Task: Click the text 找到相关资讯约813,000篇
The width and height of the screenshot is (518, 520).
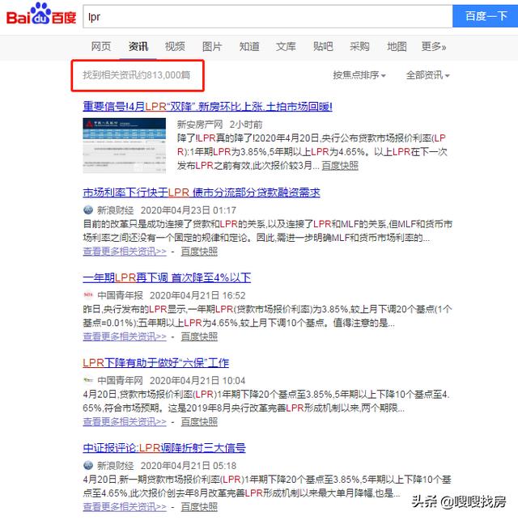Action: (137, 75)
